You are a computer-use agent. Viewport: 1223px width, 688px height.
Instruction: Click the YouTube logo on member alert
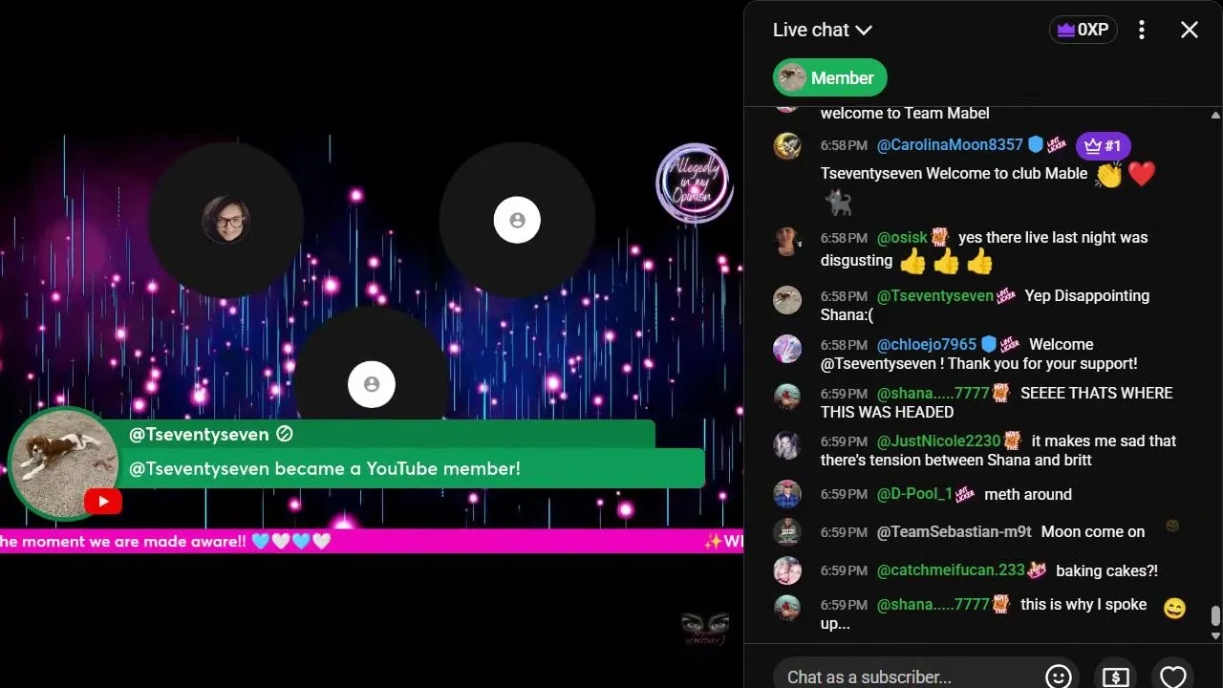tap(103, 502)
